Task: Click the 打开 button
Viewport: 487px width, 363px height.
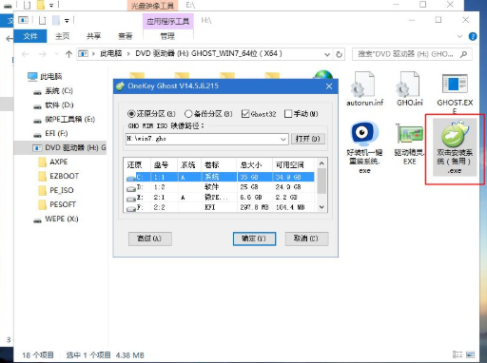Action: 307,139
